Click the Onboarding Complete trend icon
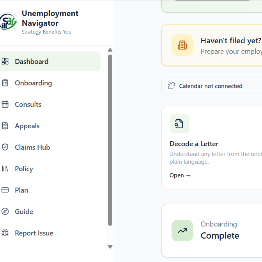This screenshot has height=262, width=262. point(182,230)
